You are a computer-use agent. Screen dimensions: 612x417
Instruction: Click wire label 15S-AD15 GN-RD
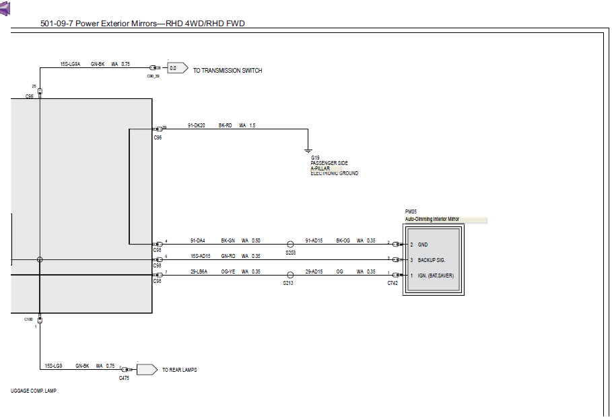click(213, 256)
